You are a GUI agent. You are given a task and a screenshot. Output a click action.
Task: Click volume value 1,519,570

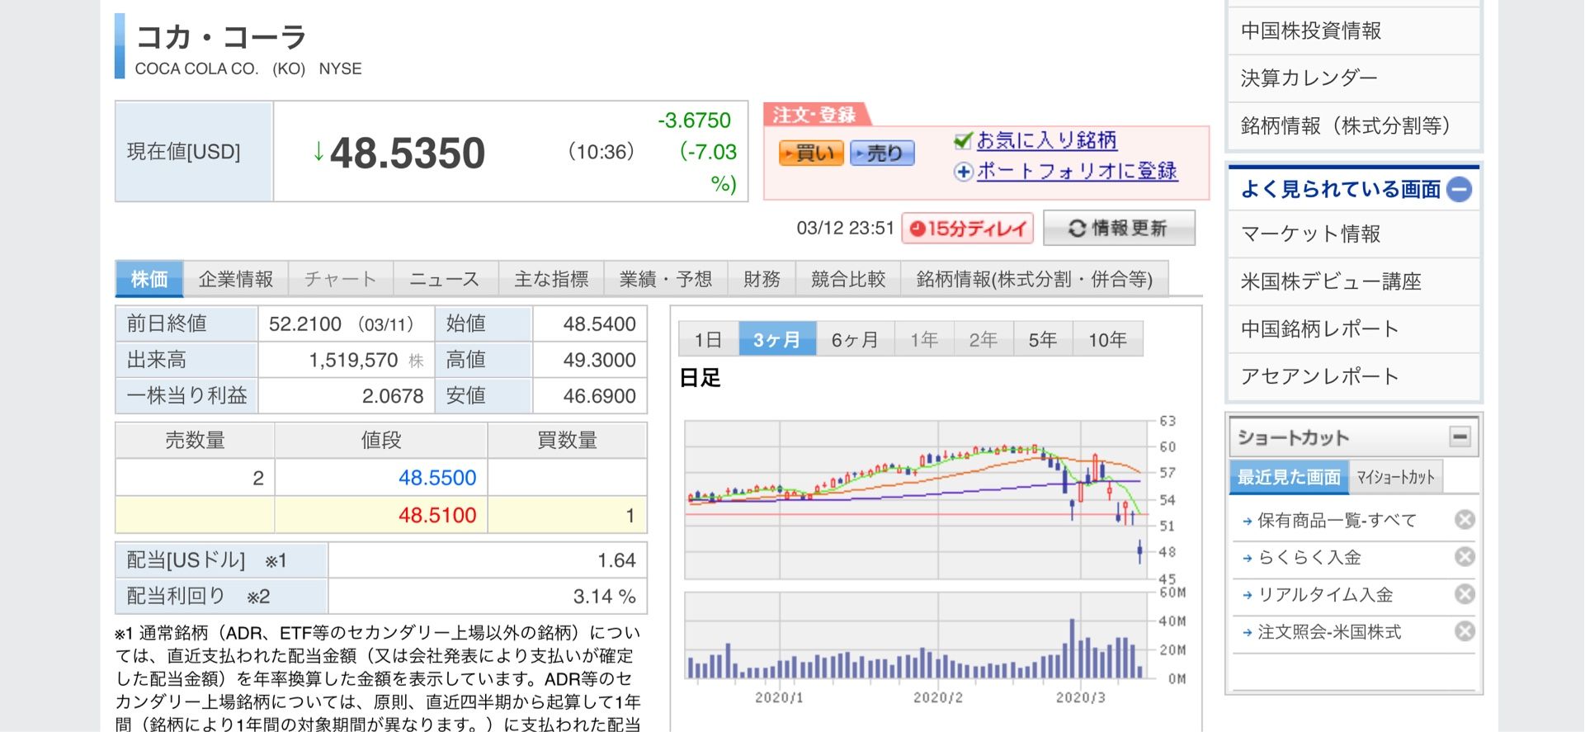tap(353, 361)
